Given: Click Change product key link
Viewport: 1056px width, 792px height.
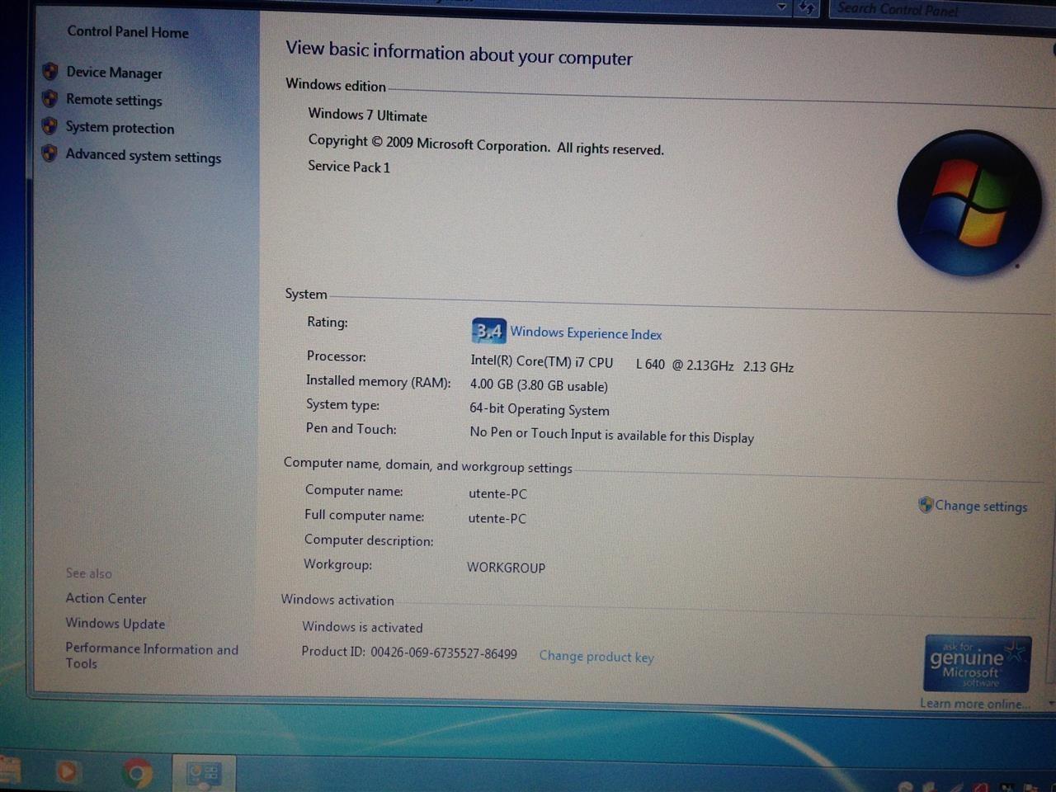Looking at the screenshot, I should pyautogui.click(x=596, y=657).
